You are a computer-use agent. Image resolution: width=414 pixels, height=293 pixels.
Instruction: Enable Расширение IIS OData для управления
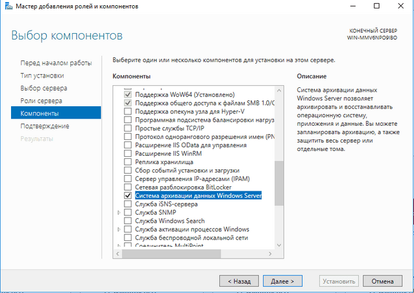pyautogui.click(x=128, y=145)
